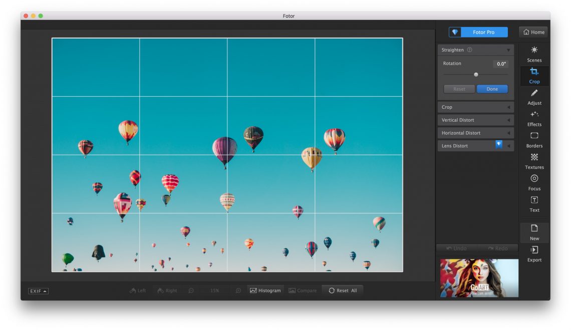Image resolution: width=571 pixels, height=330 pixels.
Task: Click the GoART promotional thumbnail
Action: pyautogui.click(x=479, y=278)
